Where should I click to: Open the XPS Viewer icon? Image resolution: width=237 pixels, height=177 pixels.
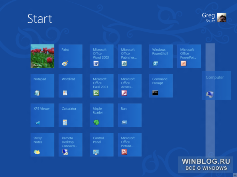tap(37, 123)
